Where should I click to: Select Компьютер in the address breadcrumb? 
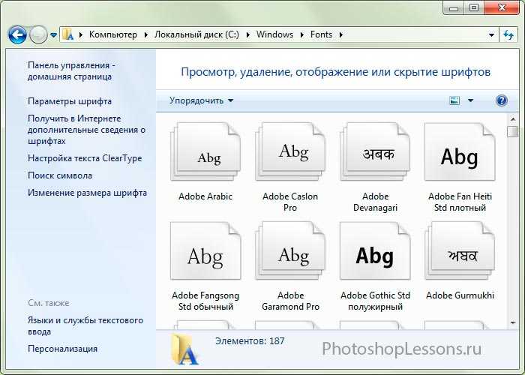point(112,34)
